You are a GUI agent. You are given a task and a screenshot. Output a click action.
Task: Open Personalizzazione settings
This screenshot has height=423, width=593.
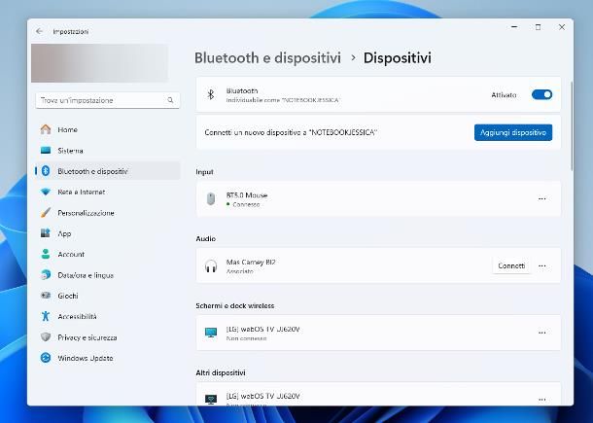click(108, 213)
